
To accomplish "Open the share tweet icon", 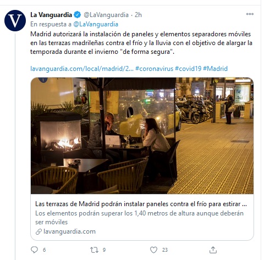I will (213, 250).
